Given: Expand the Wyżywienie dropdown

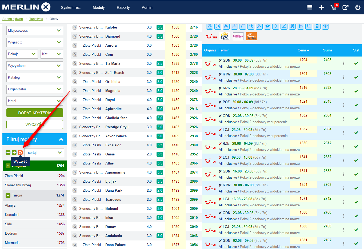Looking at the screenshot, I should click(x=35, y=66).
